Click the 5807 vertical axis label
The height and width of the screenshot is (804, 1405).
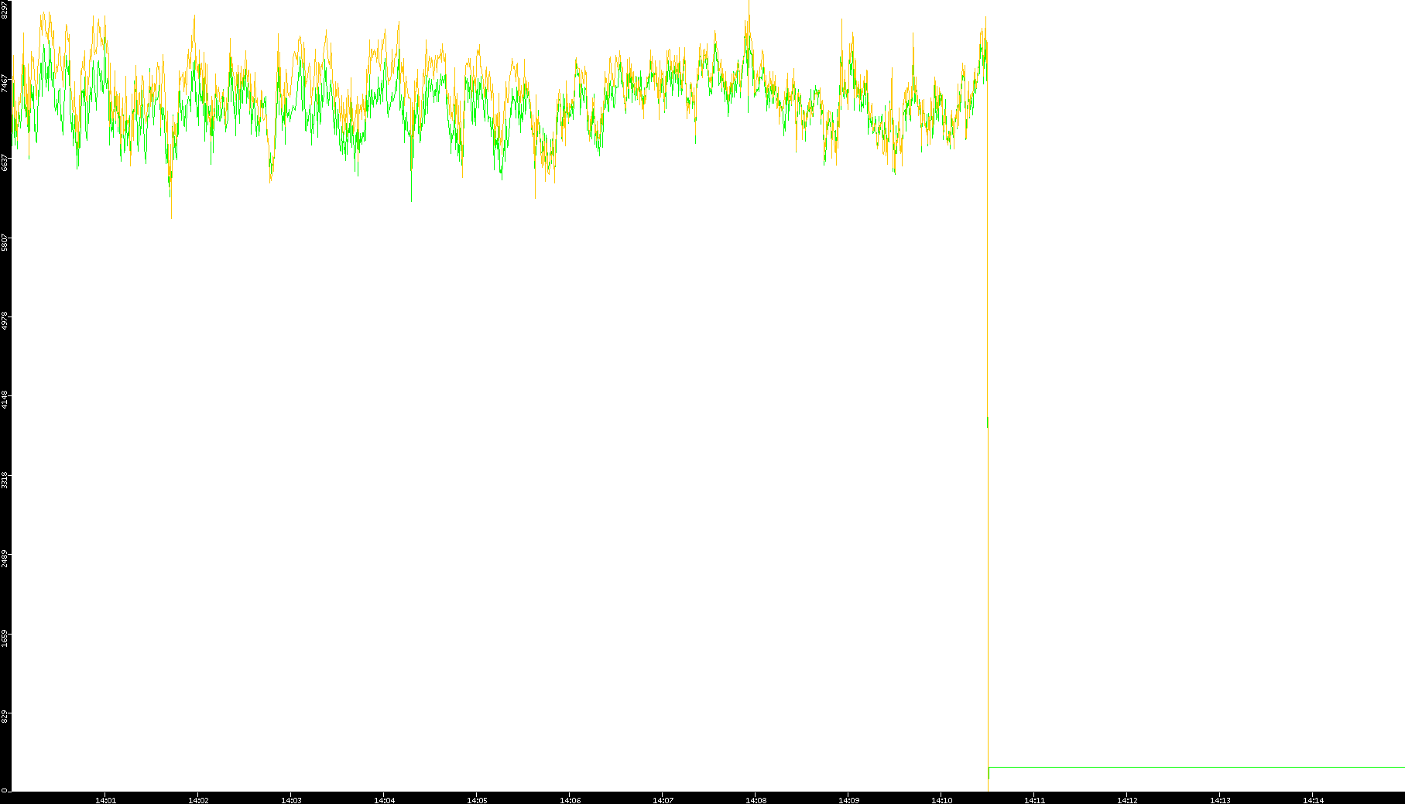pos(5,242)
